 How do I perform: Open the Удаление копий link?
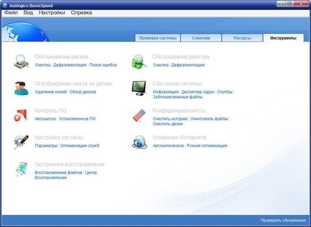pos(51,92)
